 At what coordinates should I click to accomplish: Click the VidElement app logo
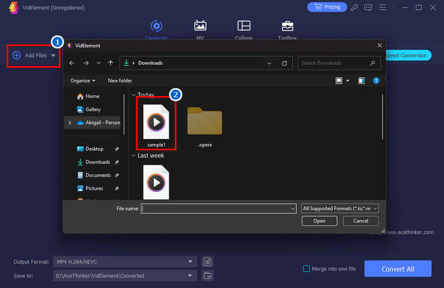pyautogui.click(x=14, y=8)
